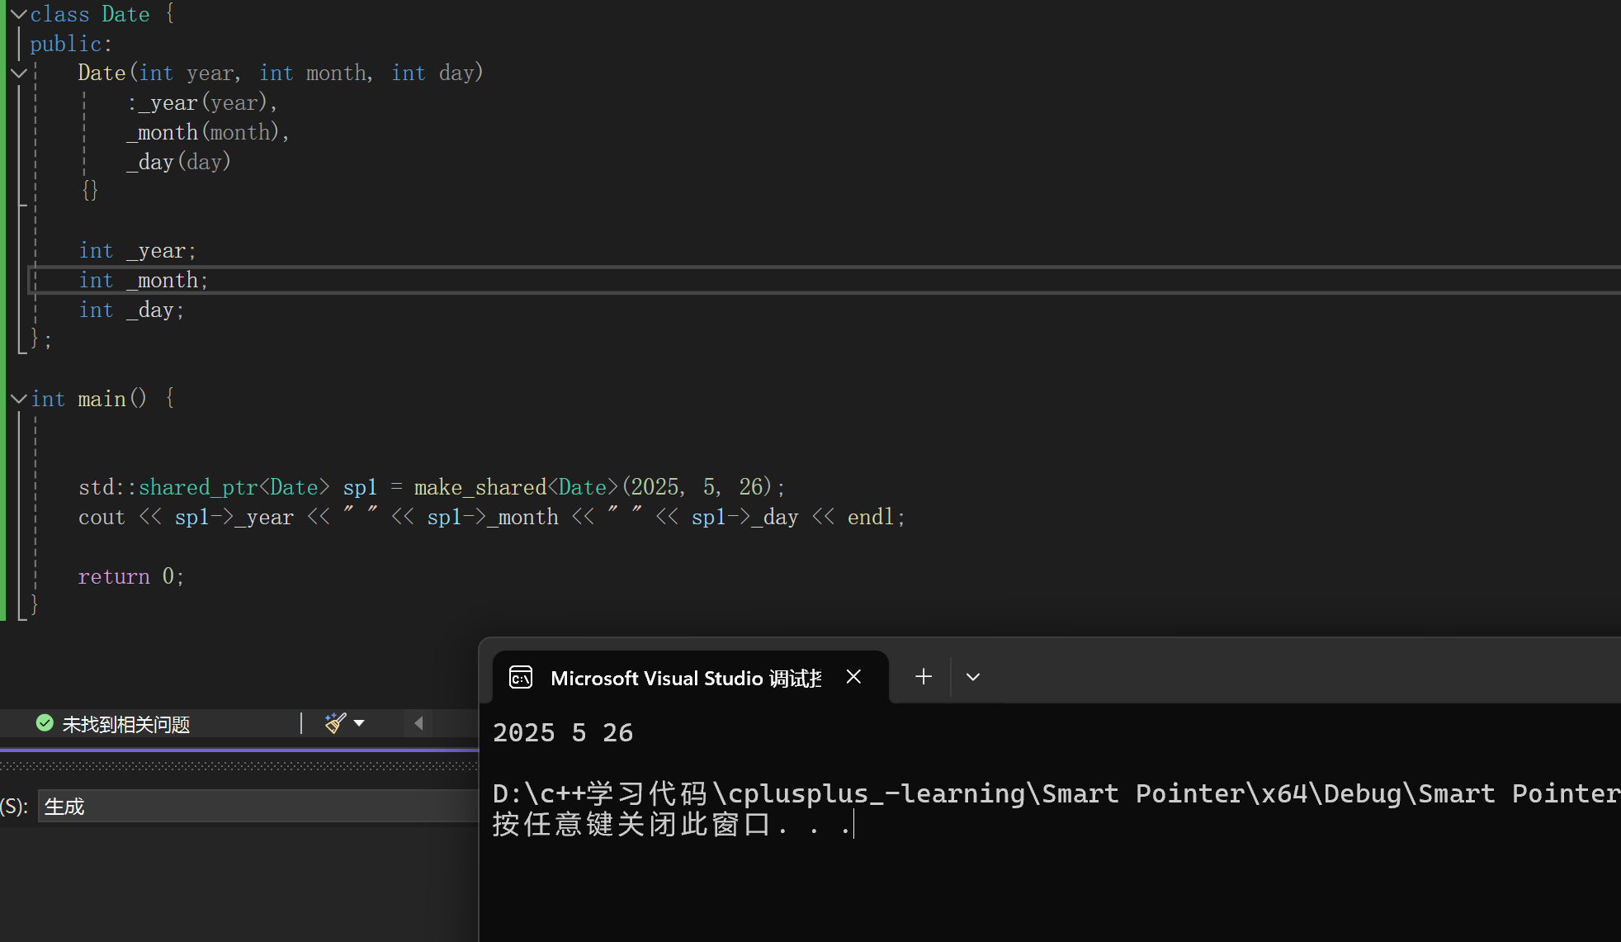Collapse the class Date code block

pyautogui.click(x=18, y=14)
